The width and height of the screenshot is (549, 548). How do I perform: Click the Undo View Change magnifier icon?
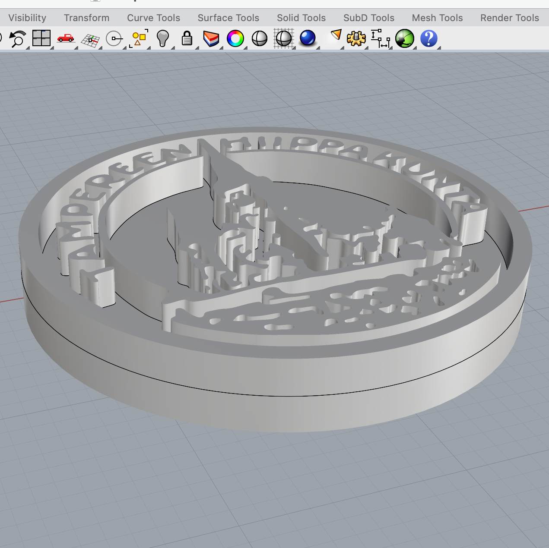[17, 38]
